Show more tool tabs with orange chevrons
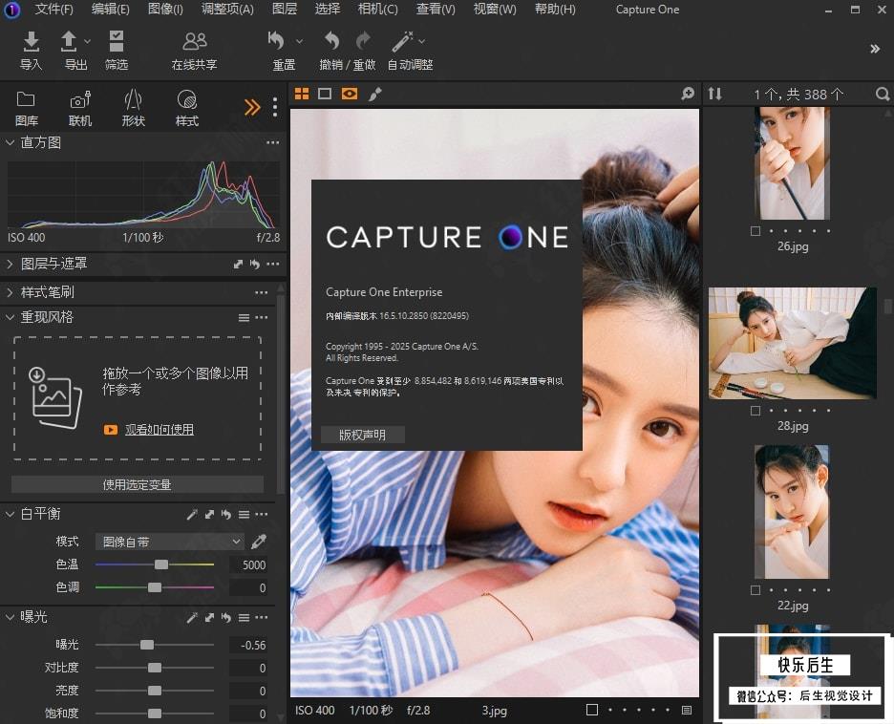Screen dimensions: 894x724 click(252, 107)
